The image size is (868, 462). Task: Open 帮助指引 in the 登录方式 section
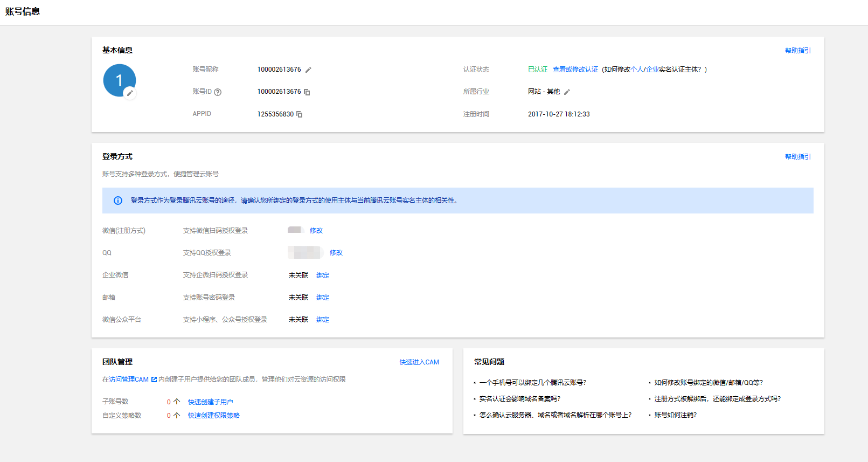tap(797, 157)
